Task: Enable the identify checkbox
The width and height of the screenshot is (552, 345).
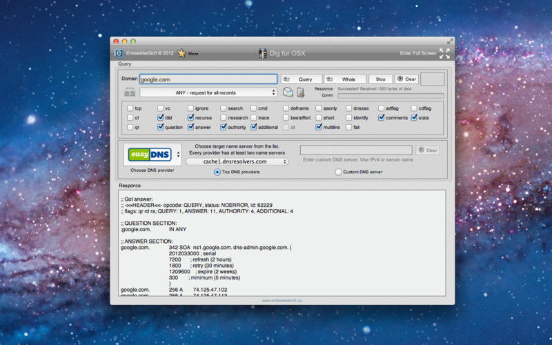Action: click(348, 117)
